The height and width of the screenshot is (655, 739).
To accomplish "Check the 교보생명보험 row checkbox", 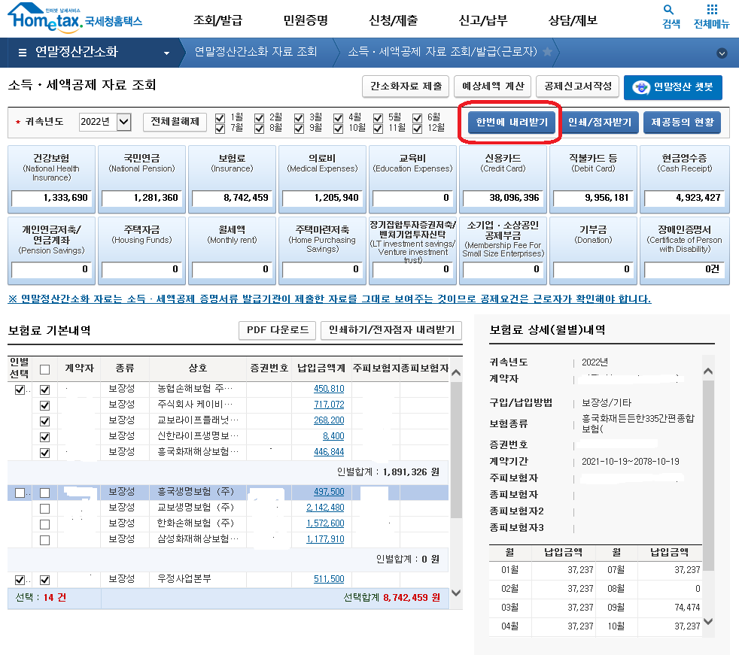I will point(44,508).
